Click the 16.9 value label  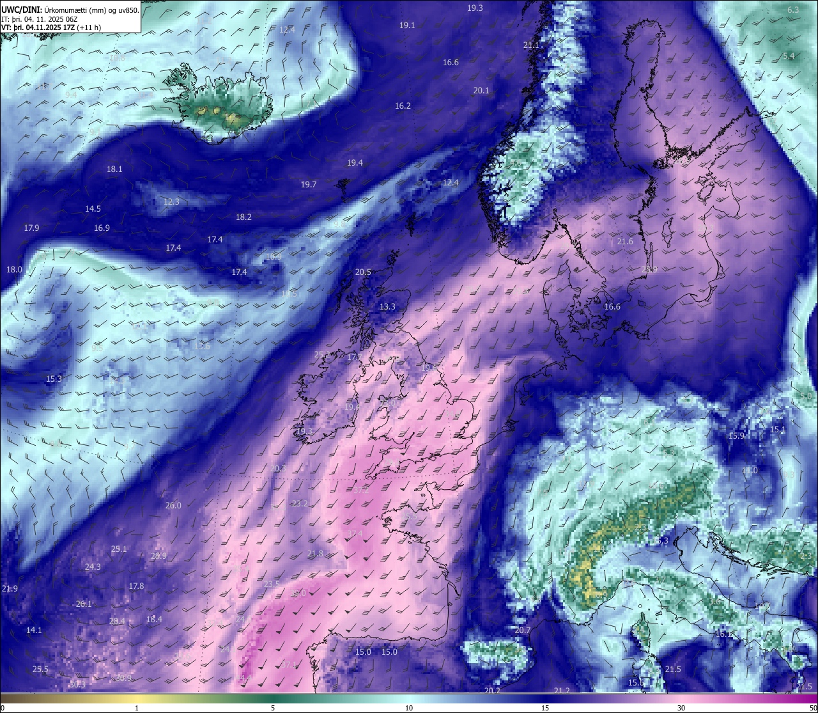click(102, 228)
